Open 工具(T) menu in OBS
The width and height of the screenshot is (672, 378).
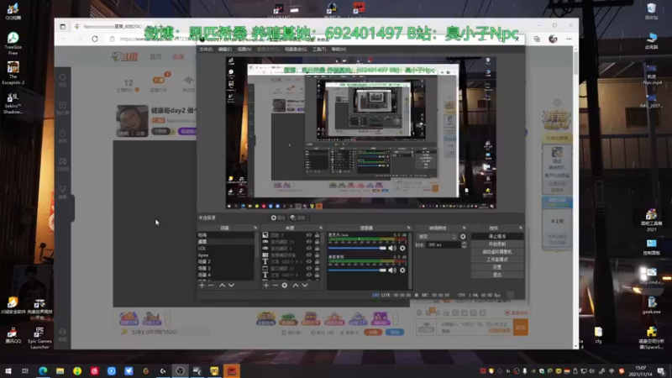pyautogui.click(x=319, y=50)
